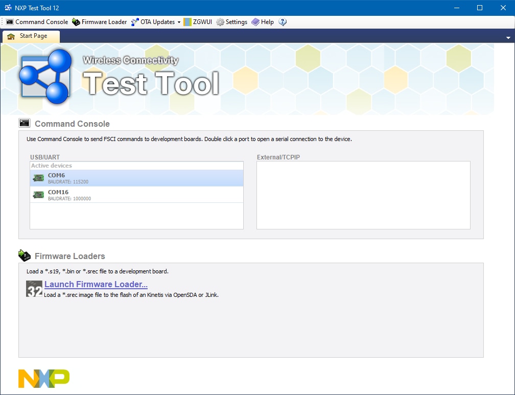This screenshot has height=395, width=515.
Task: Open Command Console from the toolbar
Action: coord(37,22)
